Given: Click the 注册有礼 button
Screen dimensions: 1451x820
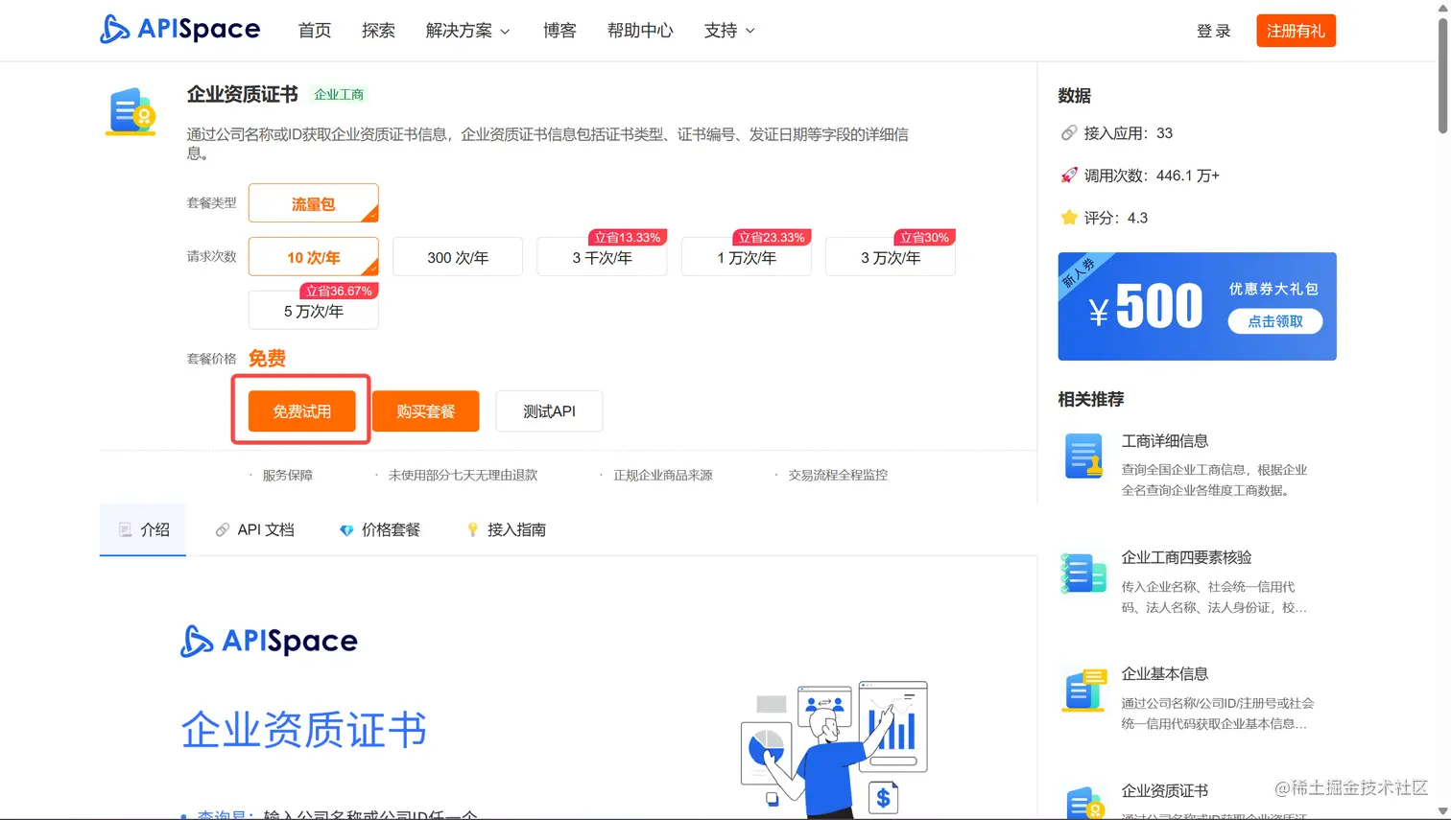Looking at the screenshot, I should [x=1296, y=31].
